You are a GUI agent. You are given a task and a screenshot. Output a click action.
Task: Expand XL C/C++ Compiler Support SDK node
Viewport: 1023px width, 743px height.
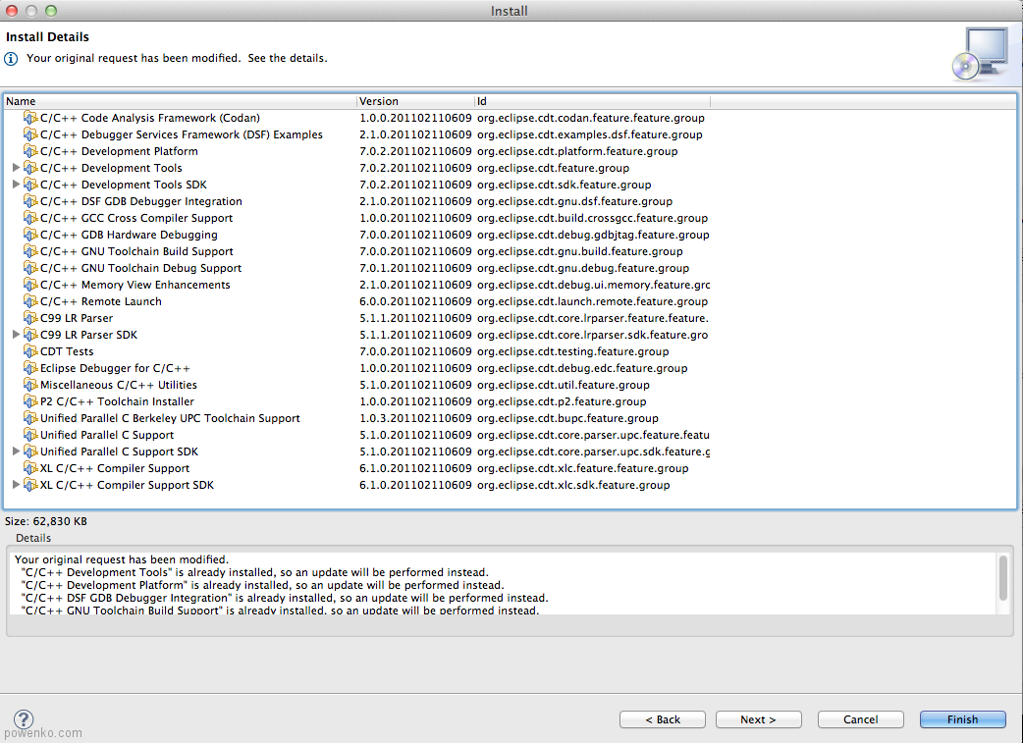(17, 485)
